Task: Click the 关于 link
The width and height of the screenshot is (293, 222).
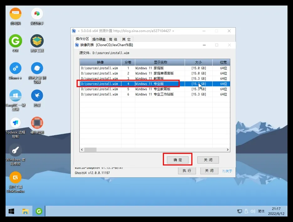Action: 227,171
